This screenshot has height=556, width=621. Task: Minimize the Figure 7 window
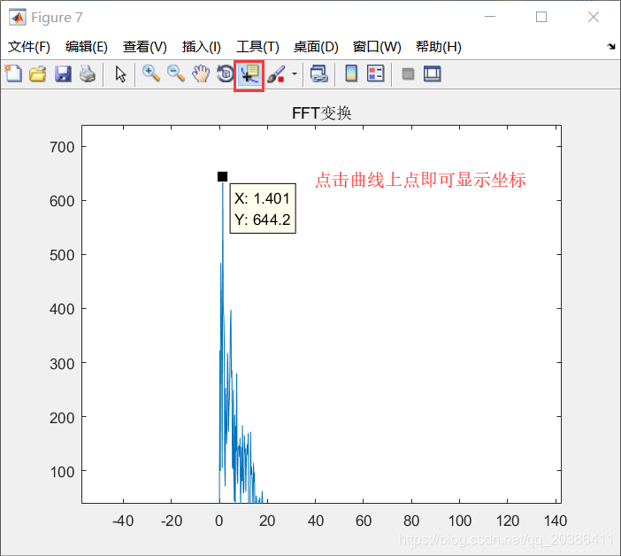(x=490, y=17)
